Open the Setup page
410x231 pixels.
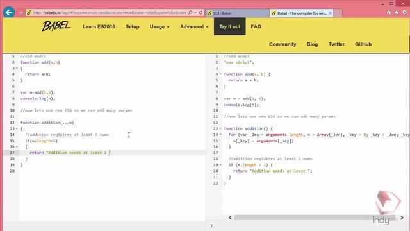(x=133, y=26)
